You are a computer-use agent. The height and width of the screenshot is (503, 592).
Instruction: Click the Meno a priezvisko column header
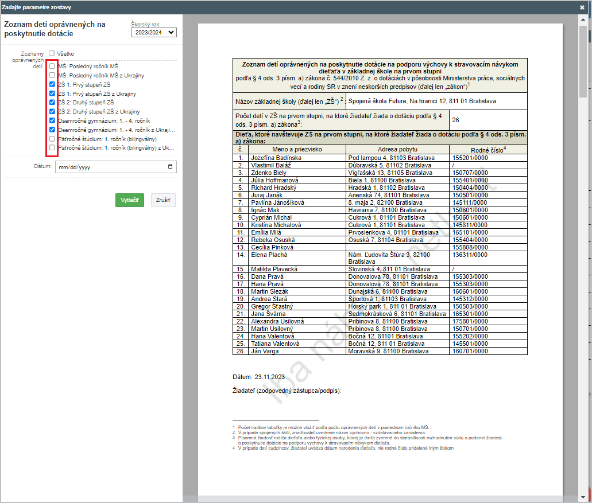click(x=297, y=149)
